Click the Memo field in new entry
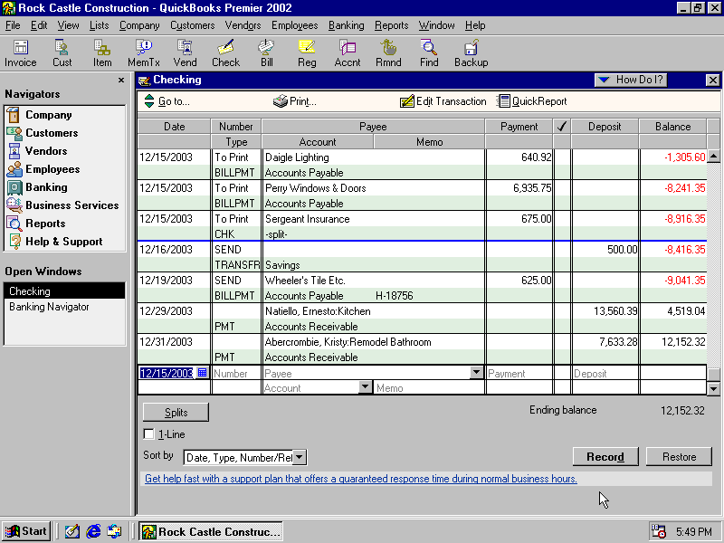The height and width of the screenshot is (543, 724). (429, 388)
